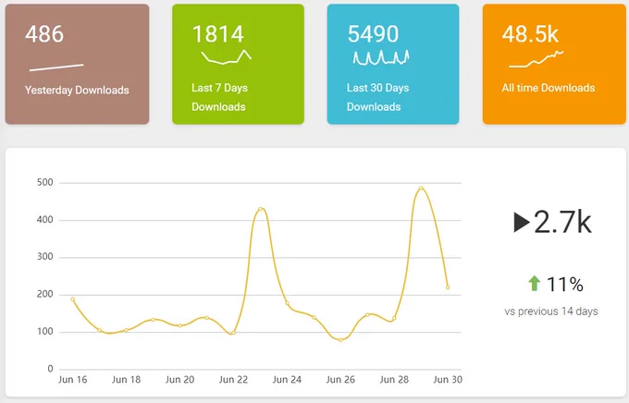629x403 pixels.
Task: Click the Jun 30 axis label
Action: click(x=448, y=380)
